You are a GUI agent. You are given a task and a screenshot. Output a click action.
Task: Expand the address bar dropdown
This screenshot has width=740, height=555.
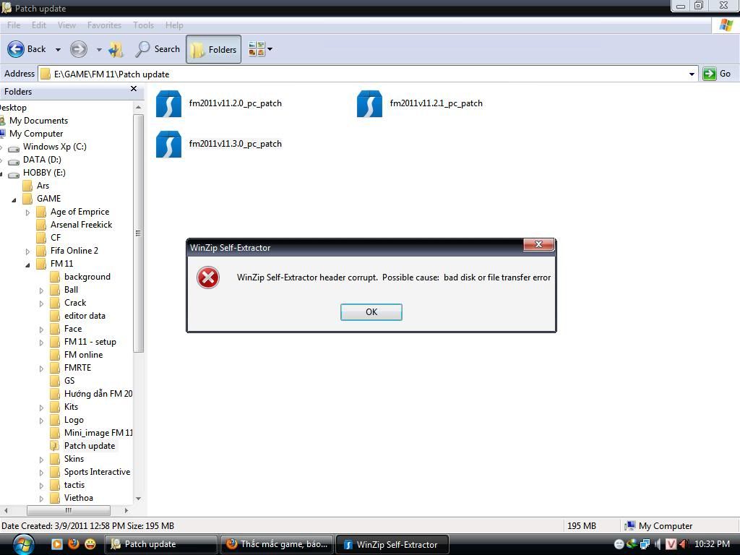(x=692, y=74)
